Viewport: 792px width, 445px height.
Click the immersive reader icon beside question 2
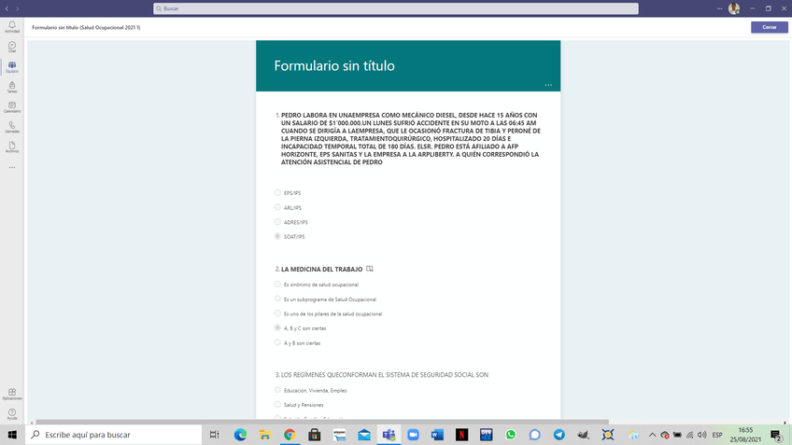pyautogui.click(x=370, y=269)
